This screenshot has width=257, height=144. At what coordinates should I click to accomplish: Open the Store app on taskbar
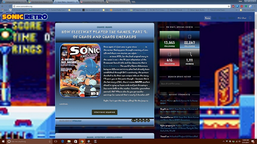click(x=75, y=141)
